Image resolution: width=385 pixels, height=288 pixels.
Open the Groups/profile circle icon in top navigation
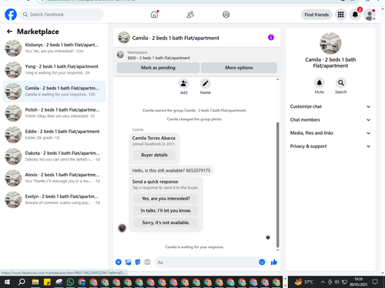coord(226,15)
